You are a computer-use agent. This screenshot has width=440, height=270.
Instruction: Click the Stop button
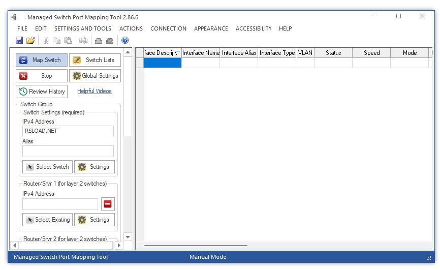42,76
